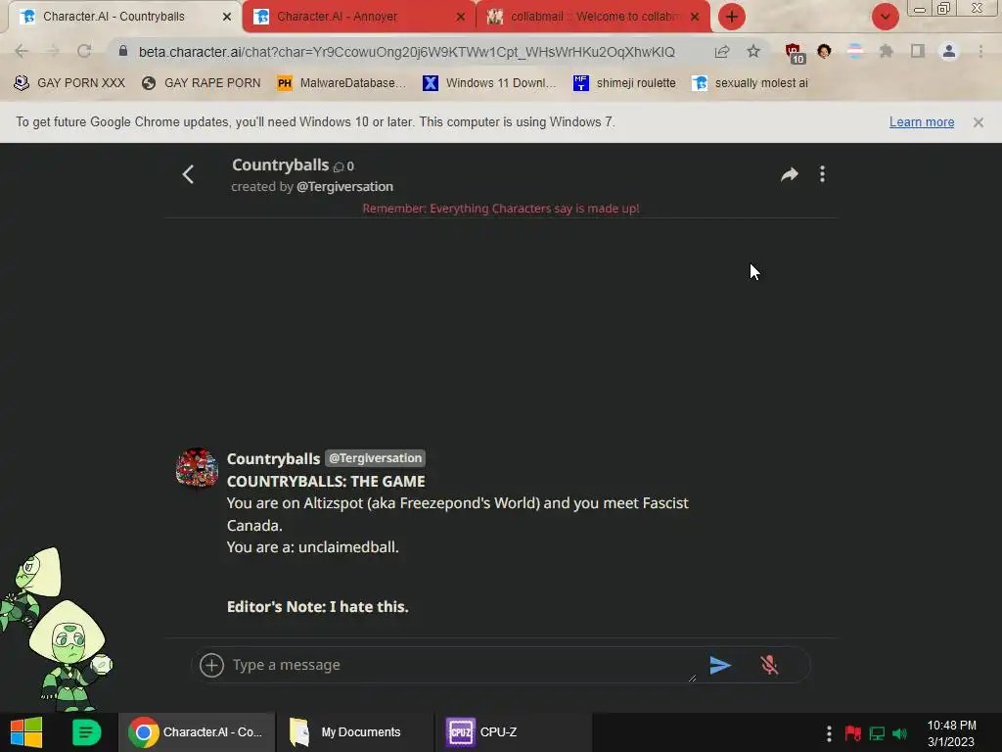Viewport: 1002px width, 752px height.
Task: Open the chat's three-dot options menu
Action: point(822,174)
